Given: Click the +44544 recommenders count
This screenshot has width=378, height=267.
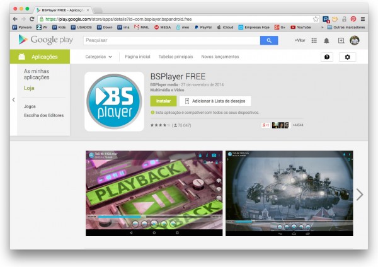Looking at the screenshot, I should click(298, 125).
